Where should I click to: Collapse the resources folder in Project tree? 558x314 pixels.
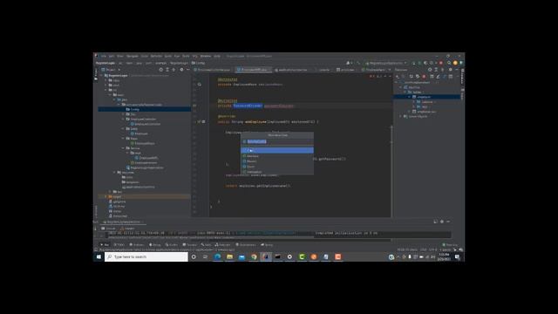[x=114, y=173]
